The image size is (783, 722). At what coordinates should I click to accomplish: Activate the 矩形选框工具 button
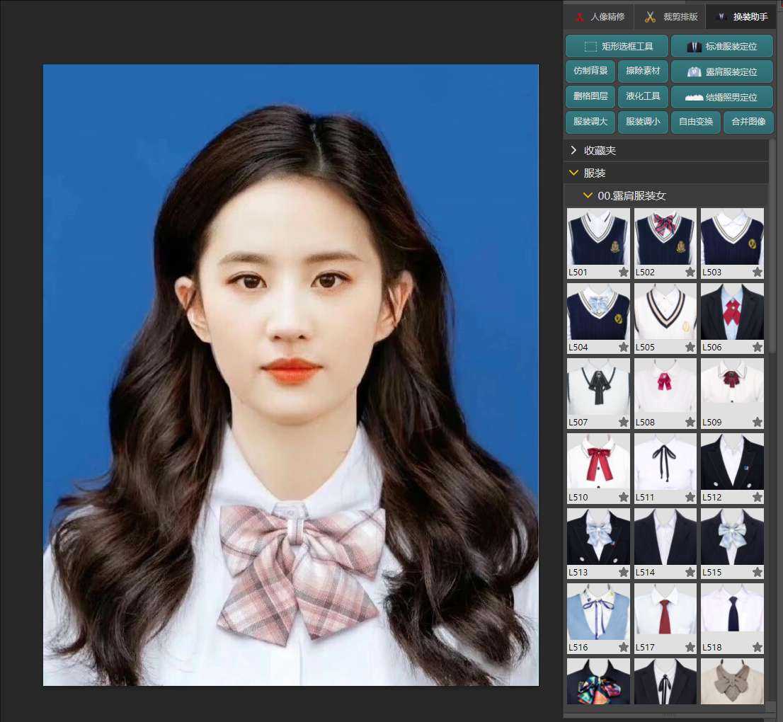click(x=617, y=47)
